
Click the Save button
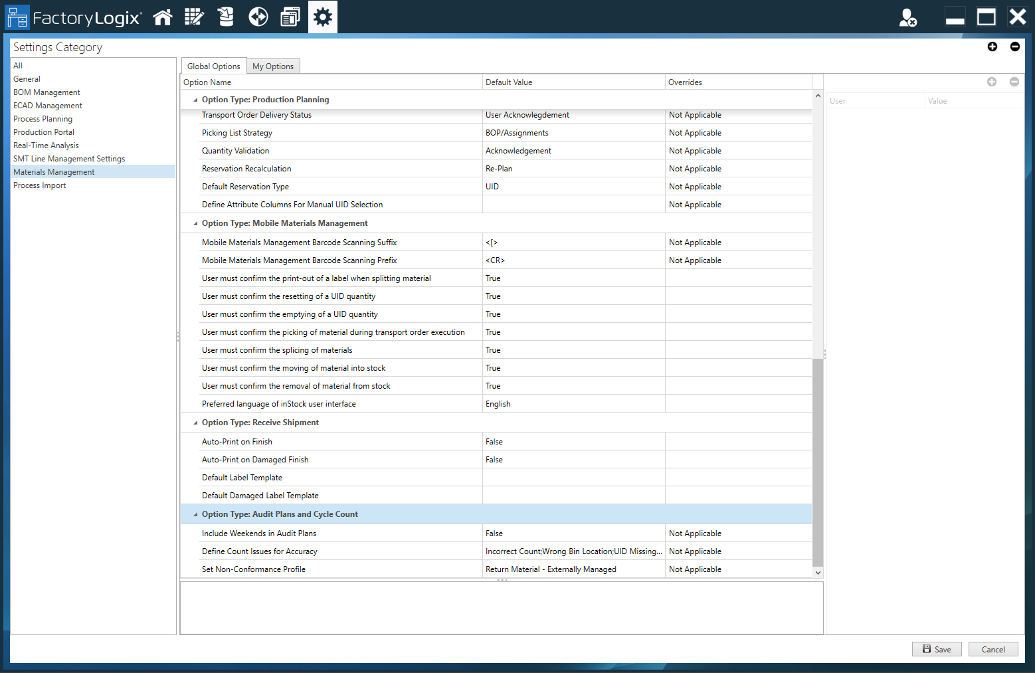(937, 649)
